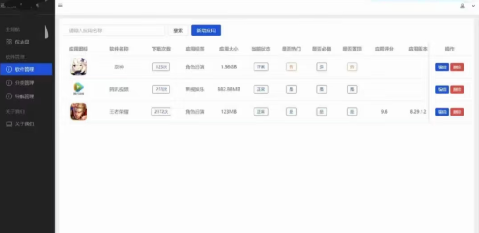Click the 正常 status tag for 原神
This screenshot has height=233, width=479.
click(x=261, y=67)
